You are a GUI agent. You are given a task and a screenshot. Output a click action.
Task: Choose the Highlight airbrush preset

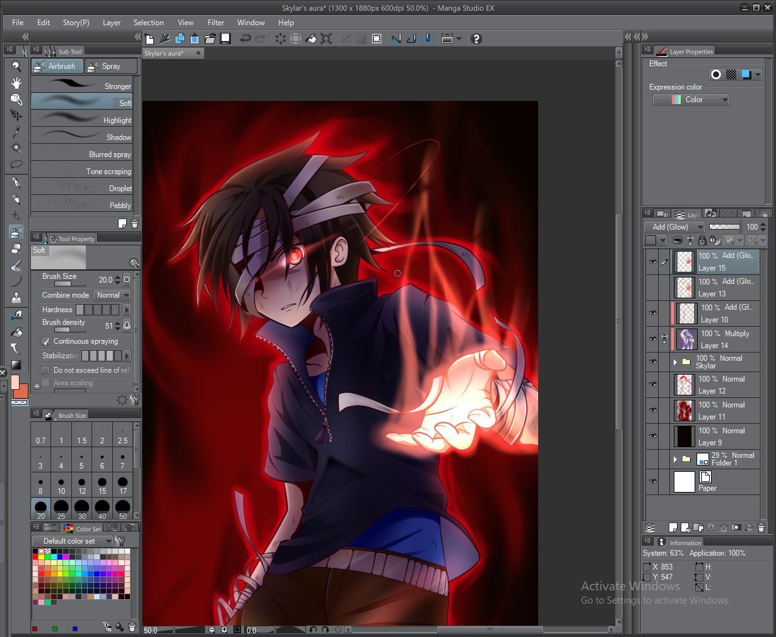tap(82, 119)
